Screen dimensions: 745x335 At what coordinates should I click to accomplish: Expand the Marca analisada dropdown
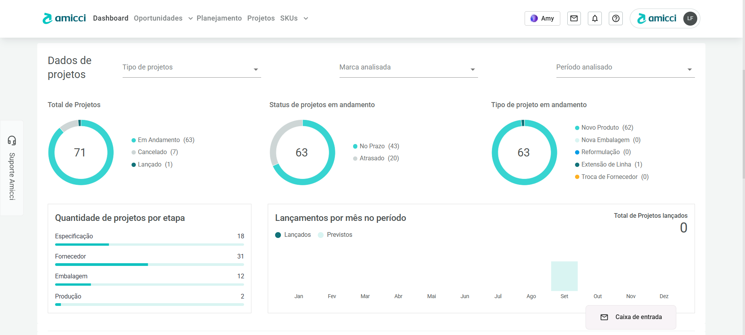[408, 68]
